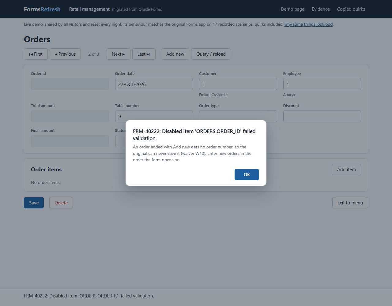Click the Discount input field
Viewport: 392px width, 306px height.
pos(322,116)
